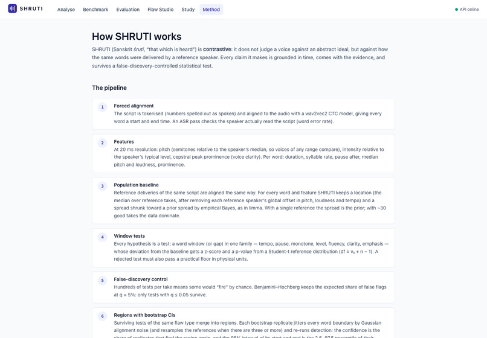
Task: Select the Method tab
Action: (211, 10)
